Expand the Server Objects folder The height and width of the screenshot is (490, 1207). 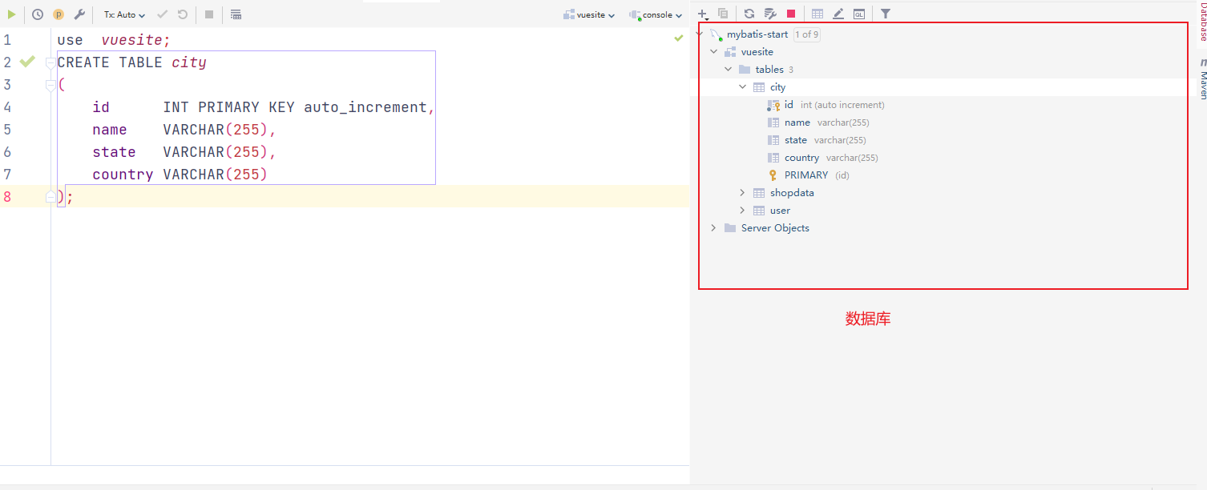pos(713,228)
